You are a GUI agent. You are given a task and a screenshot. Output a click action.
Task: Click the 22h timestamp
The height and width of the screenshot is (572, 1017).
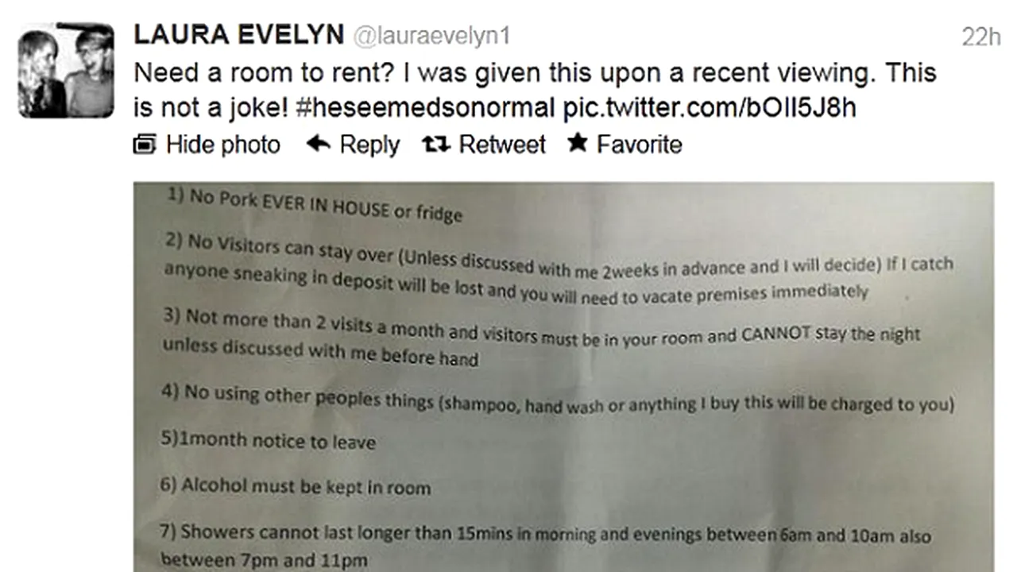tap(980, 37)
